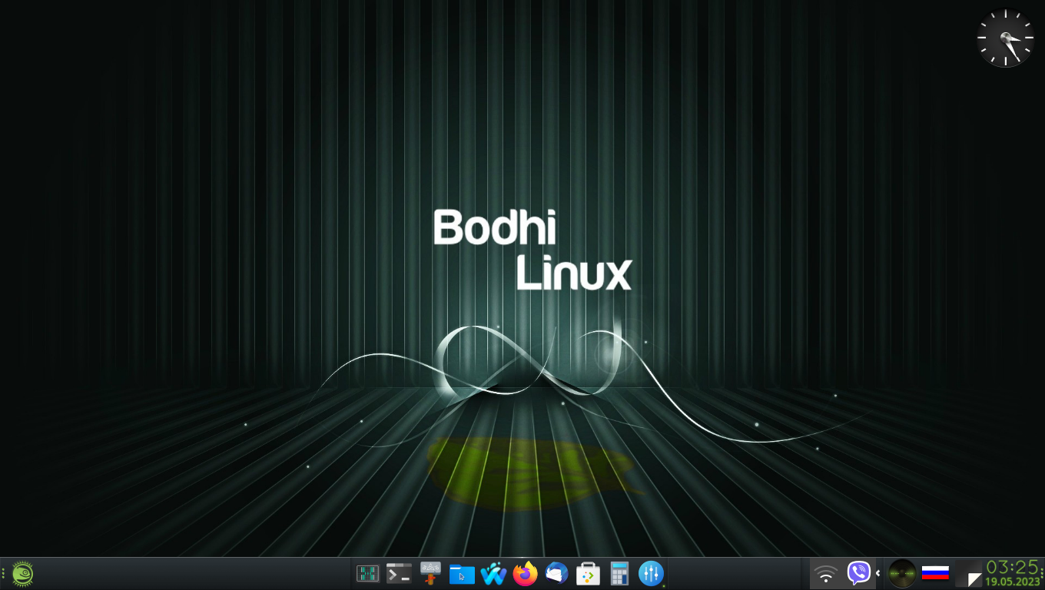Expand hidden system tray icons arrow

(x=878, y=573)
